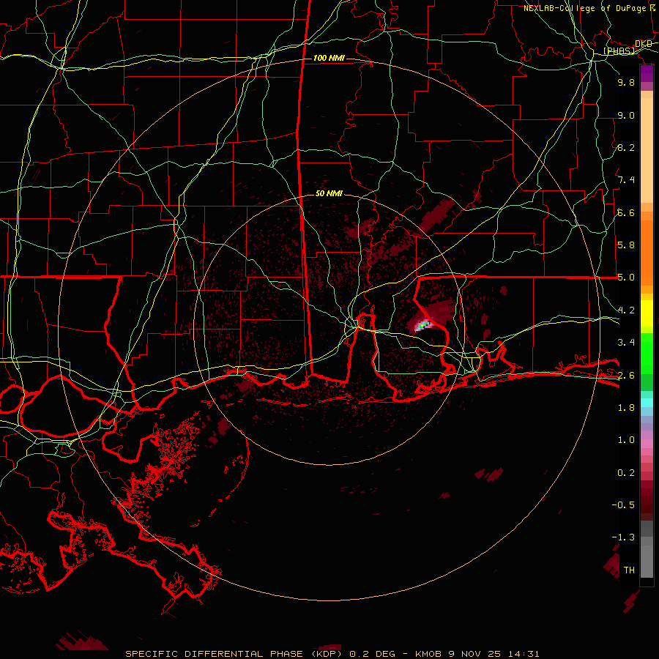Click the 5.8 scale value
Image resolution: width=659 pixels, height=659 pixels.
click(x=626, y=245)
